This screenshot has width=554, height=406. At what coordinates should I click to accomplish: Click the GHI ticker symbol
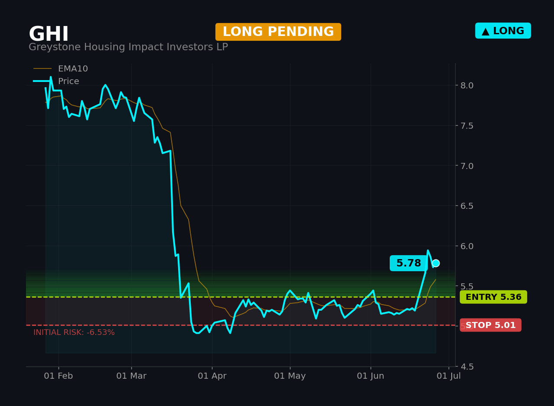click(49, 34)
